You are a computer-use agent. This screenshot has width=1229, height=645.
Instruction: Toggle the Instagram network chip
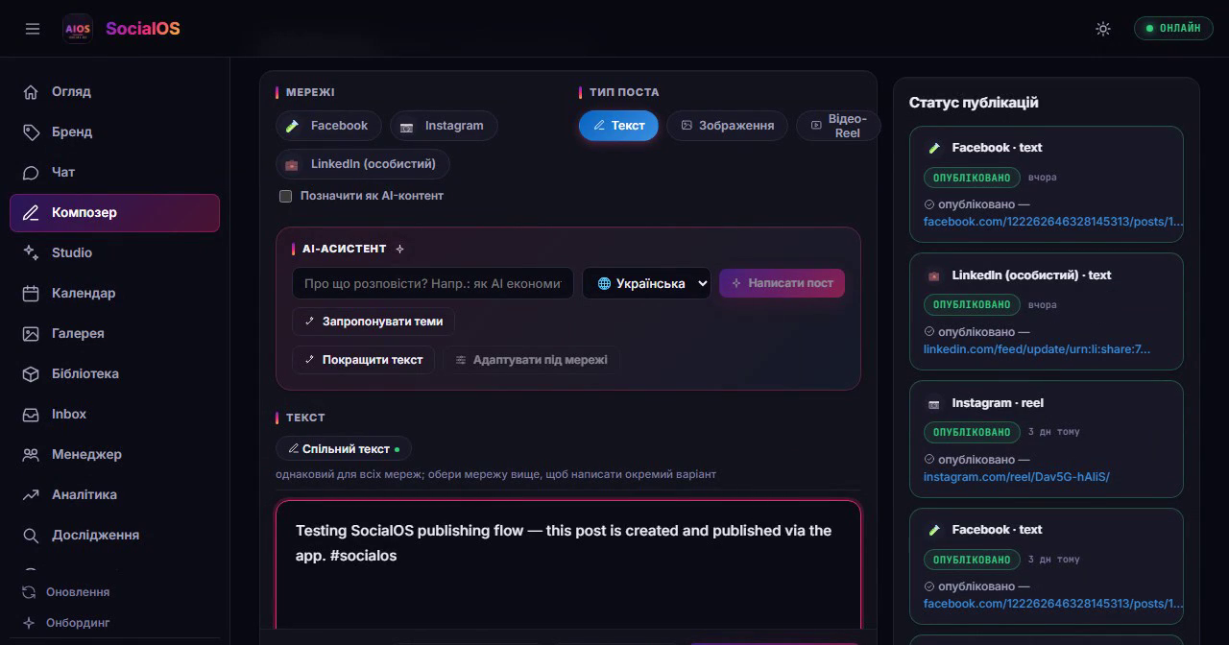[444, 126]
